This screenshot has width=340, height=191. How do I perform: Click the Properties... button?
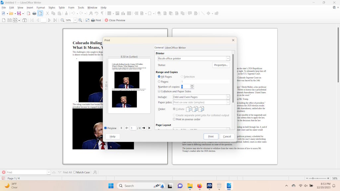point(221,65)
